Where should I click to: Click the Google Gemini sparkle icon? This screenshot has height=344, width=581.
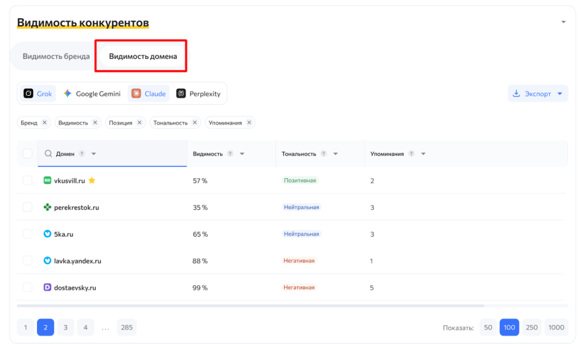68,94
